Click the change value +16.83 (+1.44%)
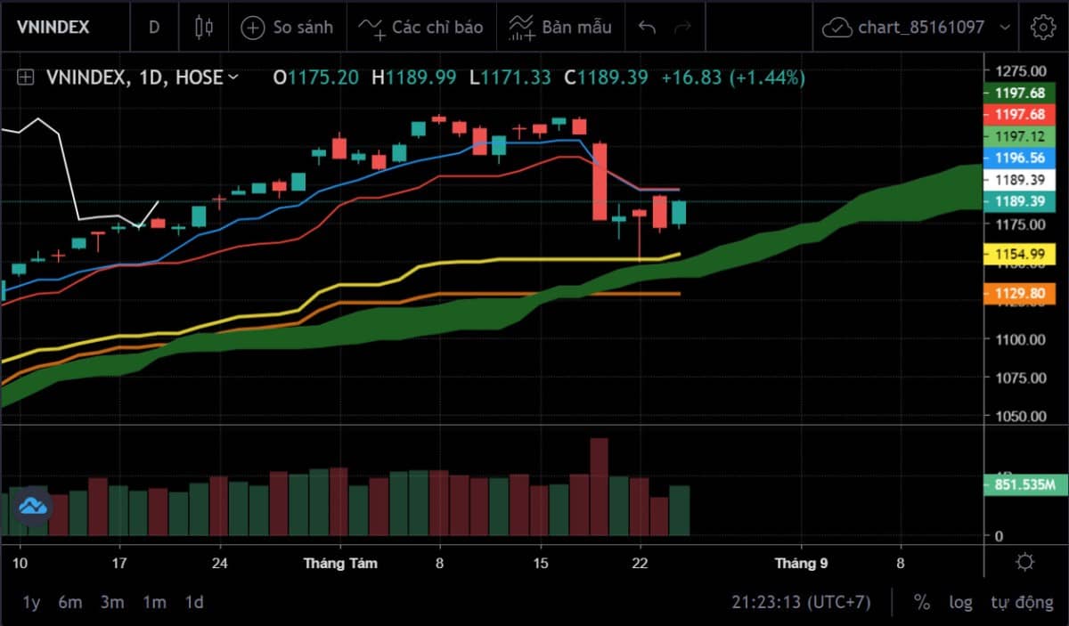 733,77
